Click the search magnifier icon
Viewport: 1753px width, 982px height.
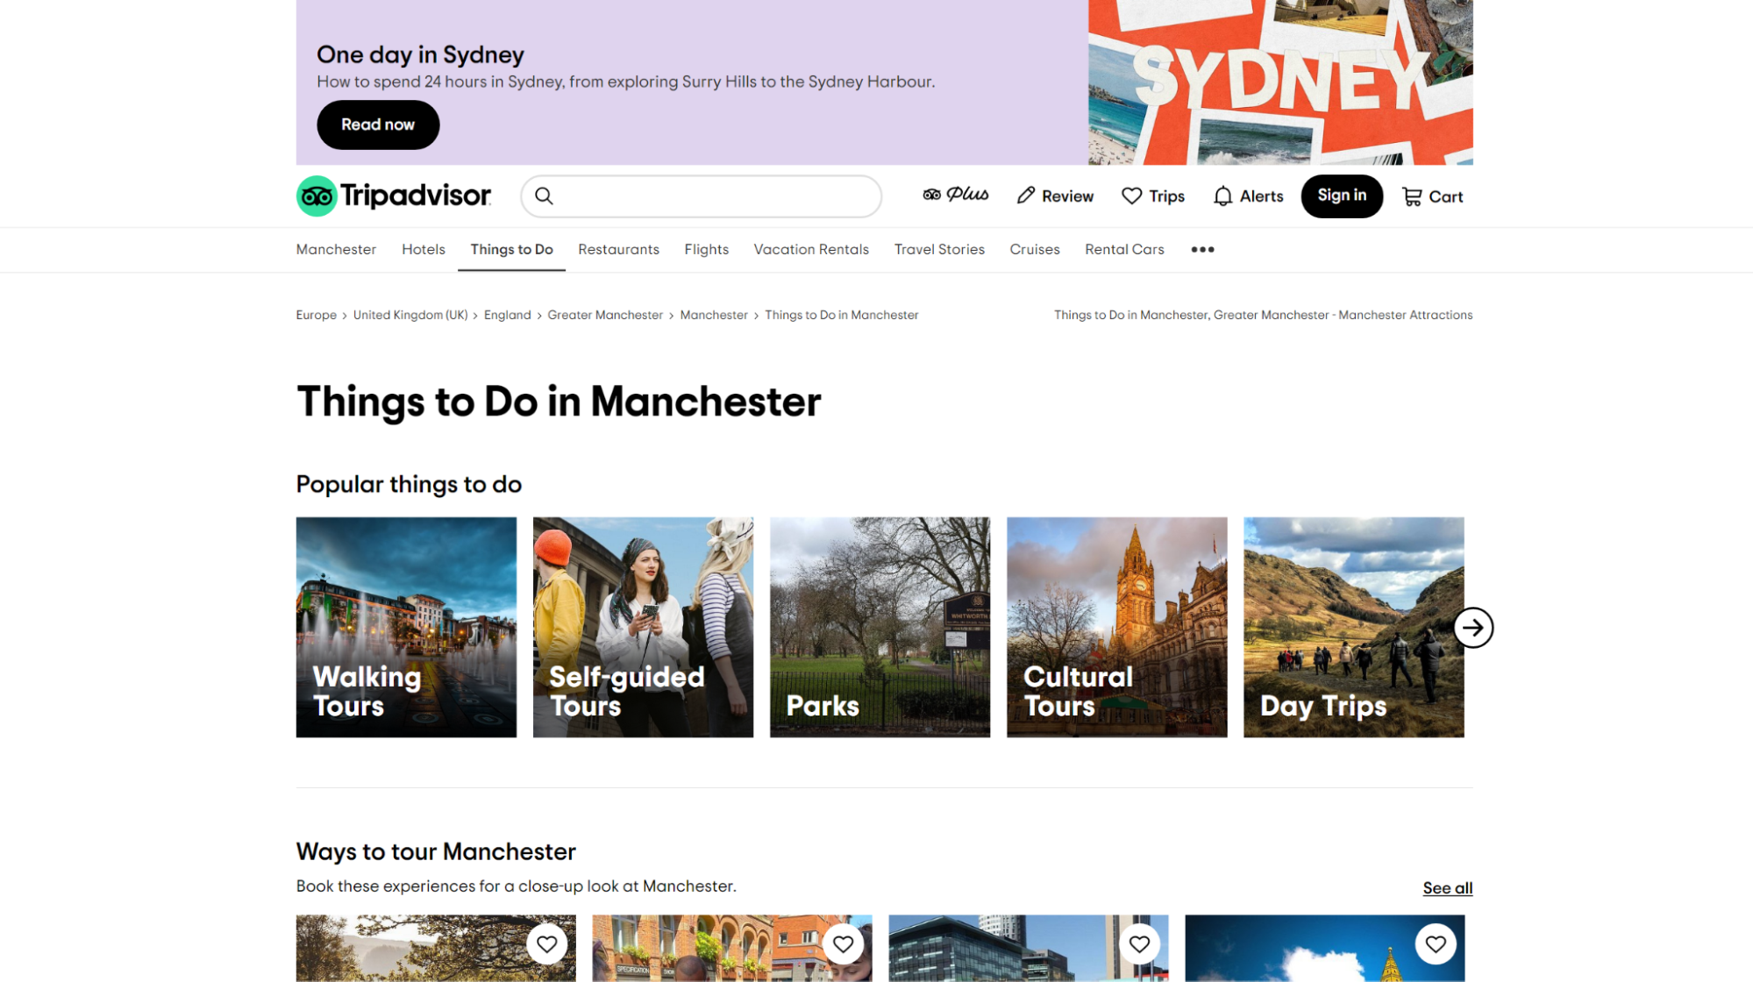point(544,196)
